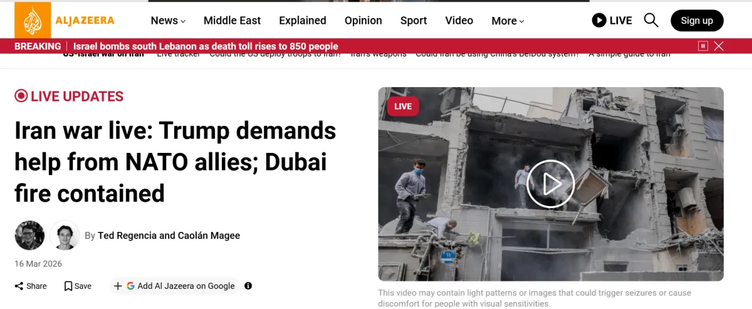Click Caolán Magee's author photo
752x309 pixels.
[65, 236]
